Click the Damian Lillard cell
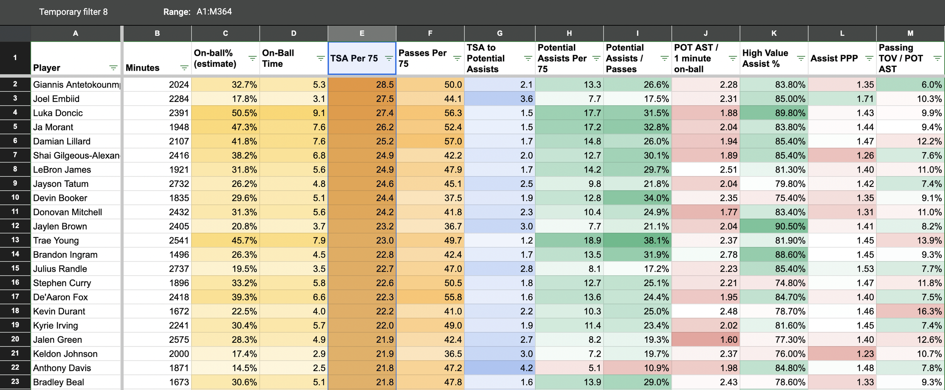 (76, 141)
